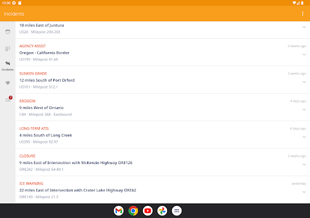The height and width of the screenshot is (218, 310).
Task: Select the CLOSURE label
Action: click(27, 156)
